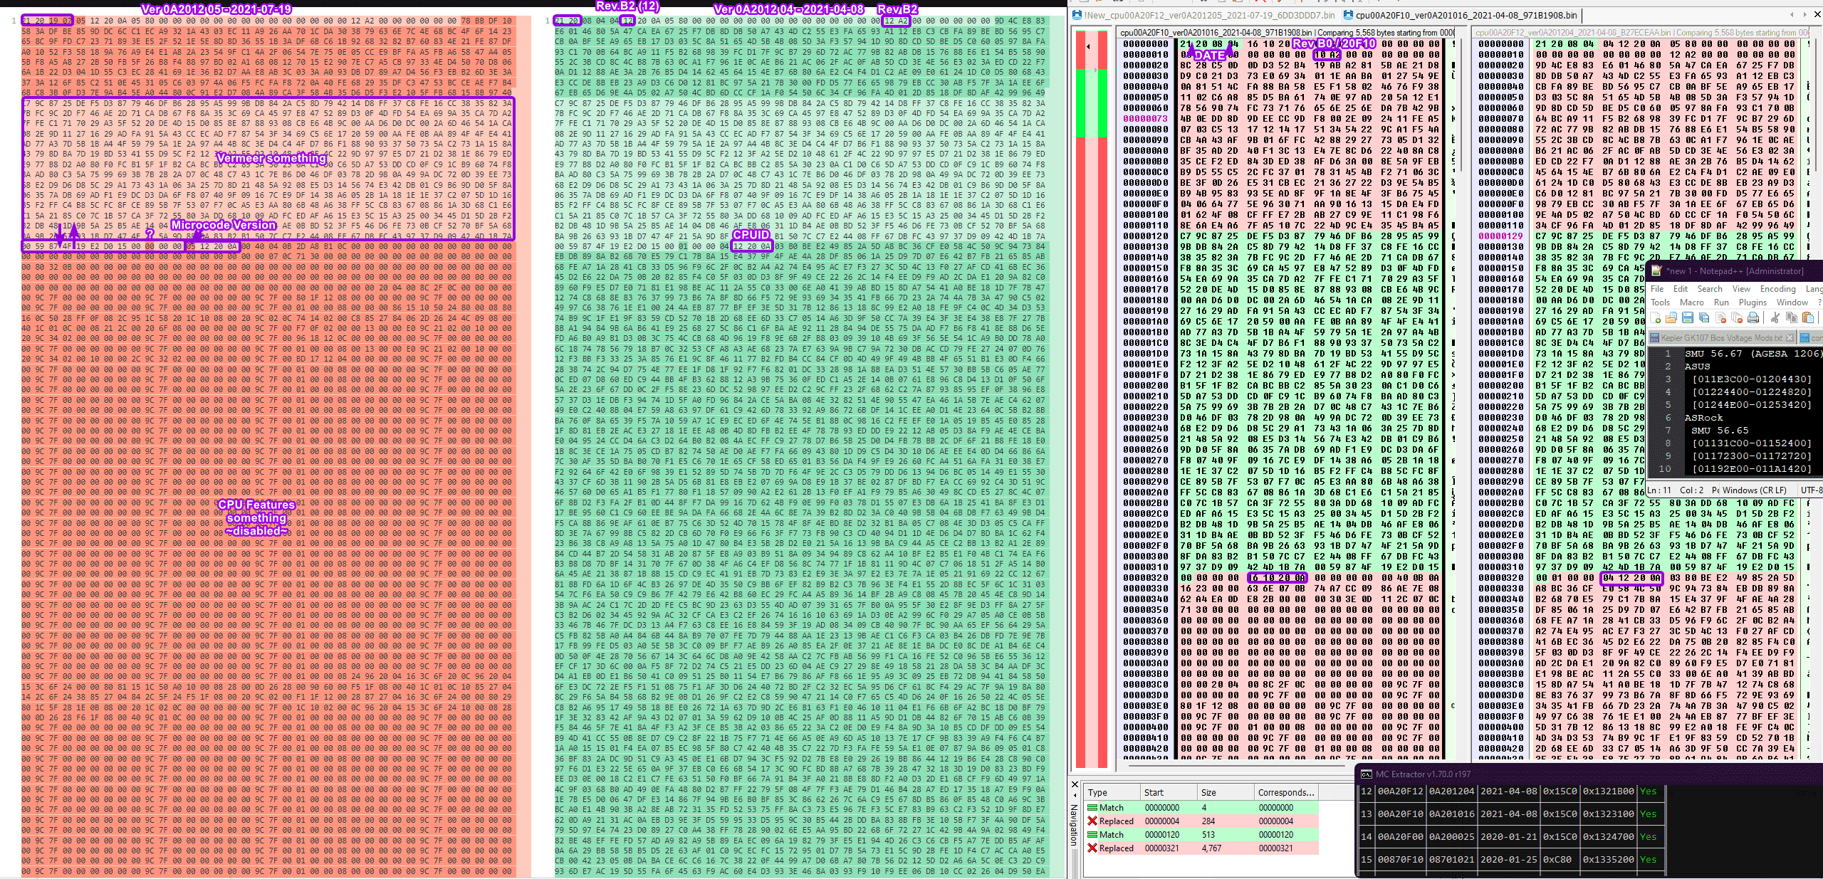The height and width of the screenshot is (879, 1823).
Task: Click the Corresponds... column header
Action: (x=1286, y=792)
